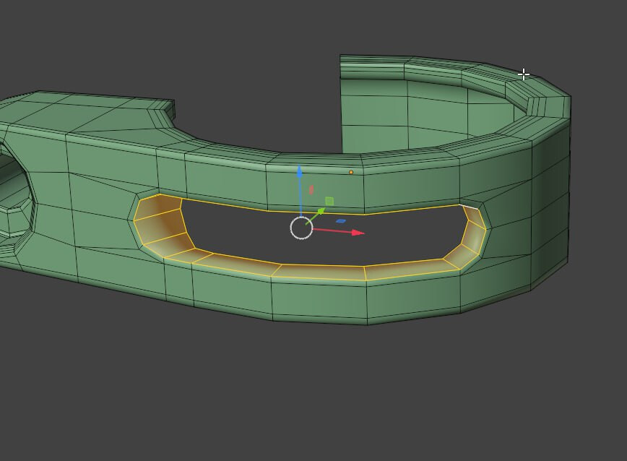Click the green Y-axis gizmo arrow
The image size is (627, 461).
click(x=321, y=211)
